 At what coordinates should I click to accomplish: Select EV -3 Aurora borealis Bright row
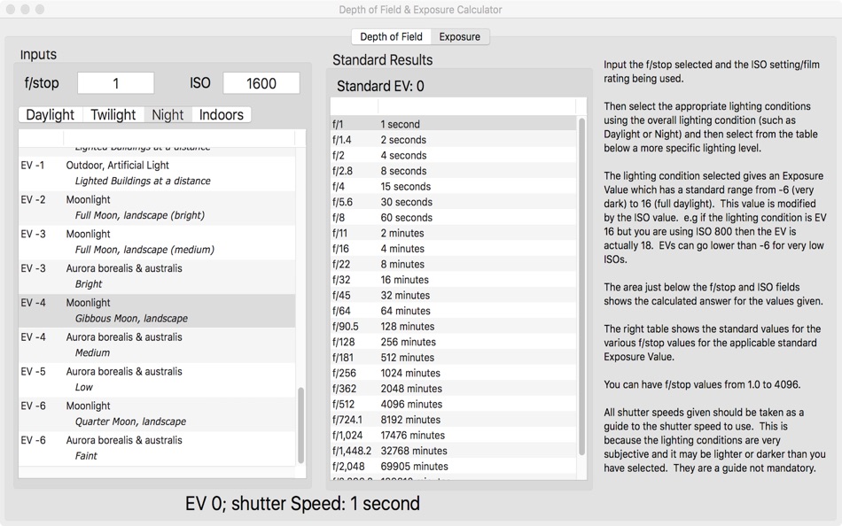157,276
